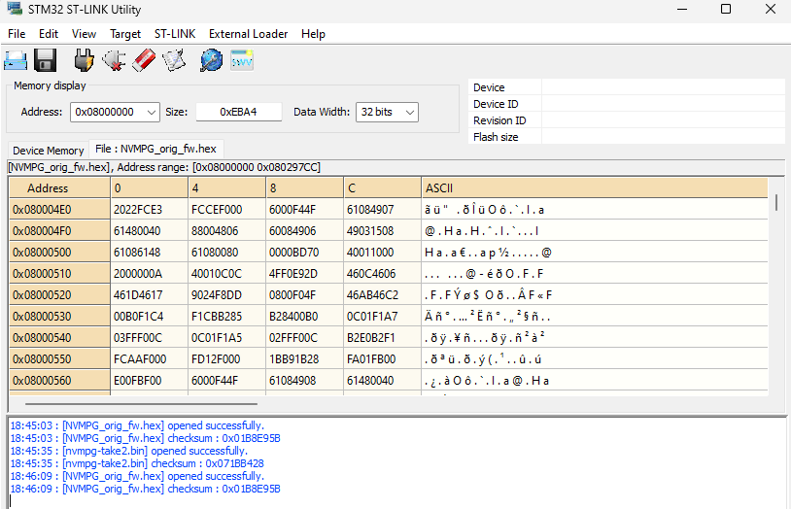Click the Device info value field

pyautogui.click(x=663, y=87)
